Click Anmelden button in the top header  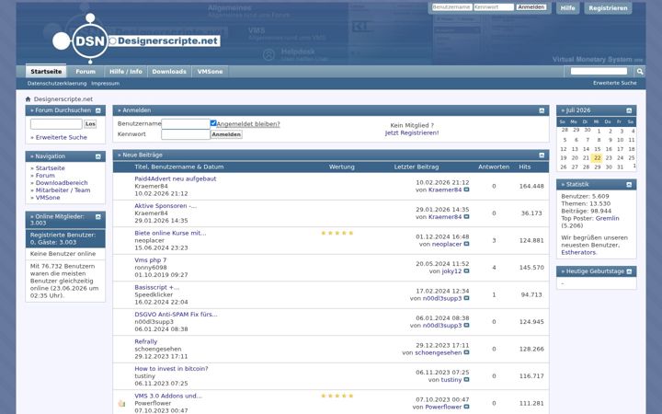(x=531, y=7)
